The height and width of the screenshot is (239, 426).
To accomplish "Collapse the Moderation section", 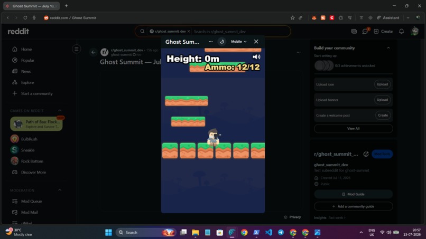I will pos(60,190).
